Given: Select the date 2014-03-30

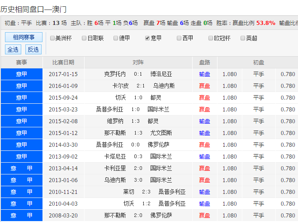Looking at the screenshot, I should pyautogui.click(x=63, y=145).
